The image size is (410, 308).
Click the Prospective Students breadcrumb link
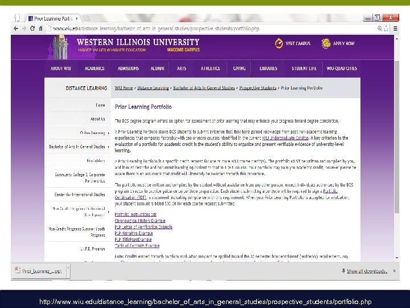(x=258, y=88)
